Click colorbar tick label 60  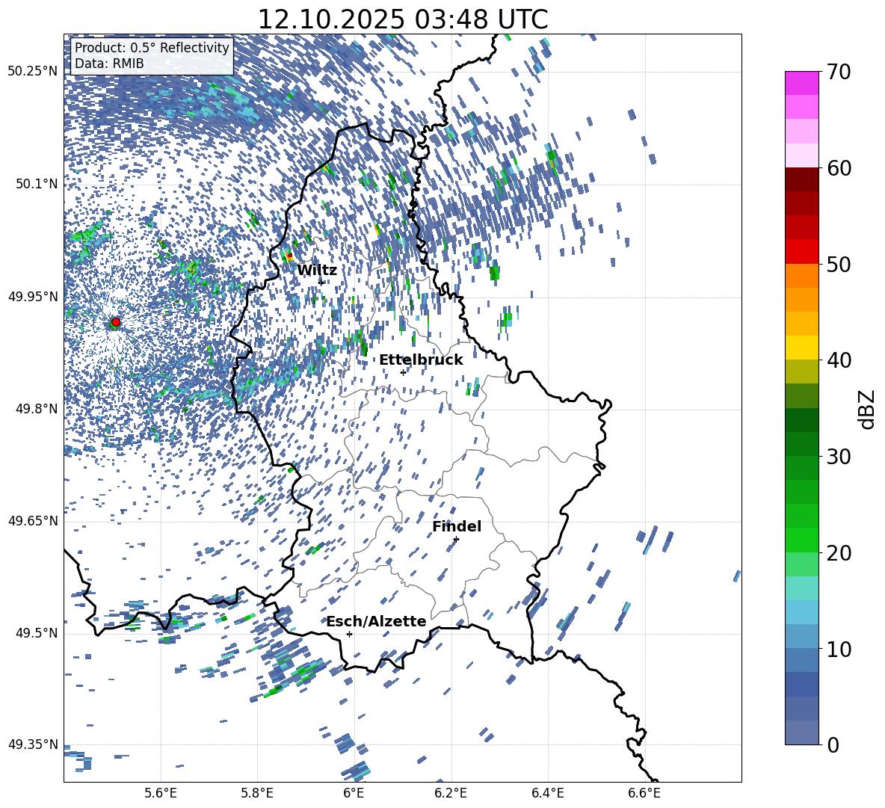[x=839, y=168]
